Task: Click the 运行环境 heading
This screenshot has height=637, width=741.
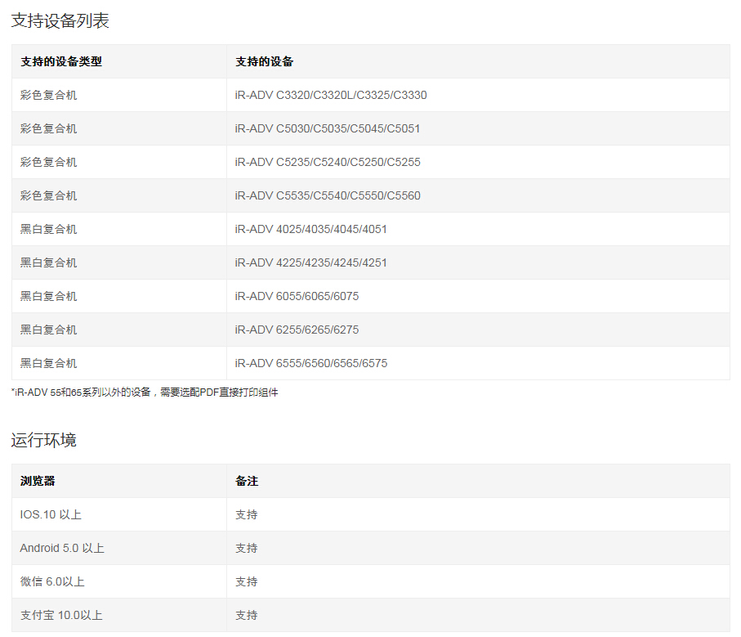Action: [43, 440]
